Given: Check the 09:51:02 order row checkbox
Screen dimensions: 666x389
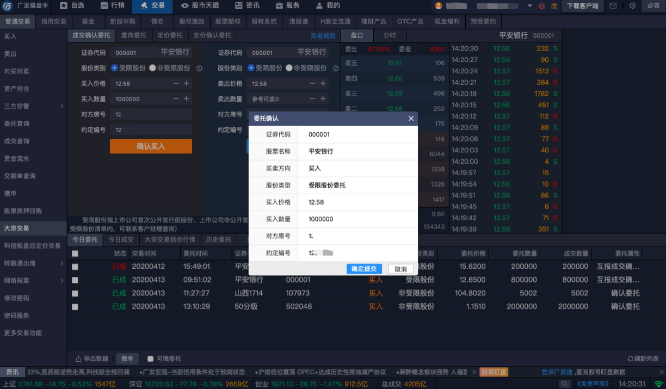Looking at the screenshot, I should [x=75, y=280].
